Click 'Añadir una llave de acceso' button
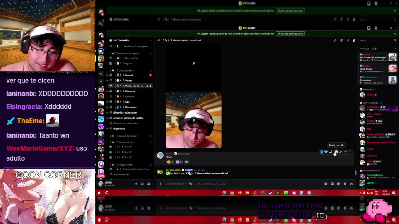 (x=290, y=34)
